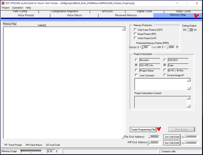
Task: Click Project Information Content scroll up arrow
Action: tap(189, 98)
